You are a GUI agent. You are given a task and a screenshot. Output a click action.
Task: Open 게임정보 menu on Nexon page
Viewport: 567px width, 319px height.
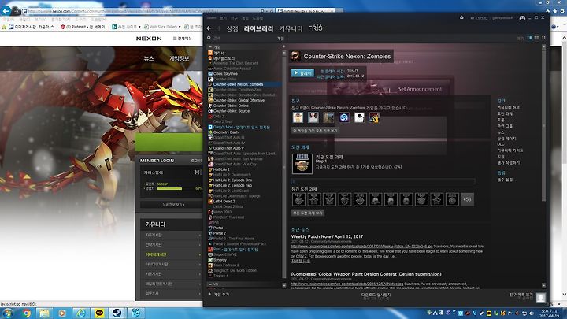coord(180,58)
